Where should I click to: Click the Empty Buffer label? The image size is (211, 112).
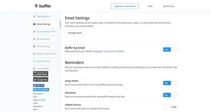click(x=71, y=81)
